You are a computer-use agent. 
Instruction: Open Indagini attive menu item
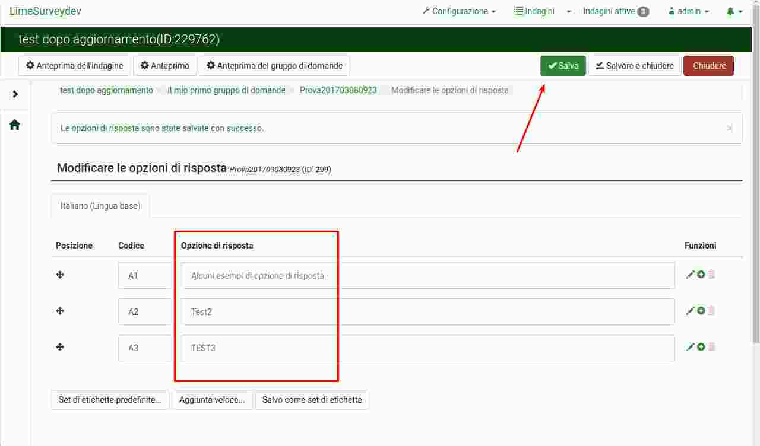tap(615, 11)
